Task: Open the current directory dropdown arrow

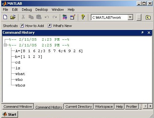Action: pyautogui.click(x=130, y=17)
